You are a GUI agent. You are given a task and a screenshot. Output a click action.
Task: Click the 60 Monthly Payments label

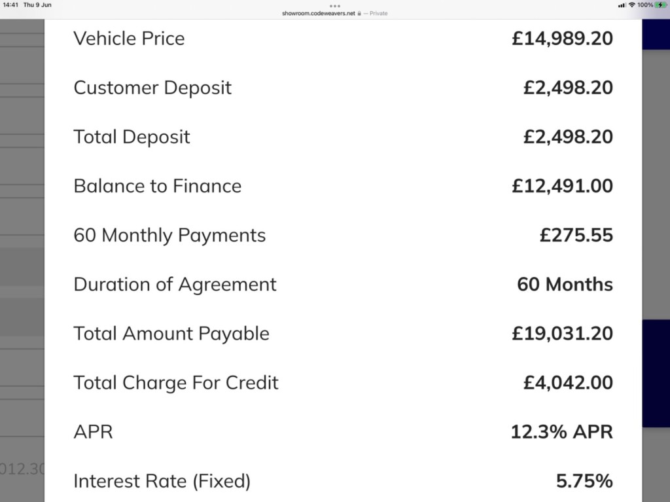(169, 235)
